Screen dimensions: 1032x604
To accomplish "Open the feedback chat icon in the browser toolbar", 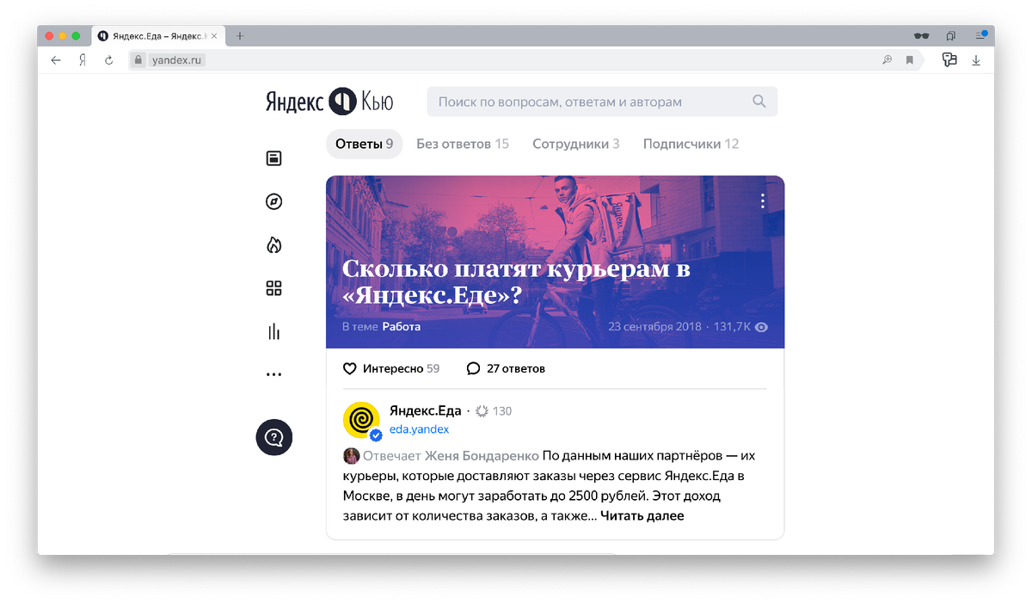I will point(949,59).
